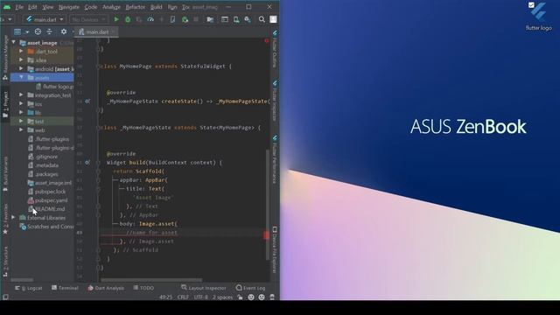Click the sad face feedback icon
Viewport: 560px width, 315px height.
pyautogui.click(x=262, y=297)
